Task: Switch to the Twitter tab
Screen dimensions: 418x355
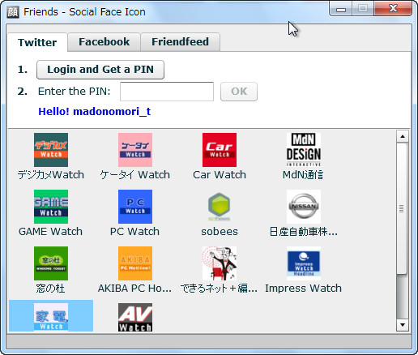Action: coord(37,42)
